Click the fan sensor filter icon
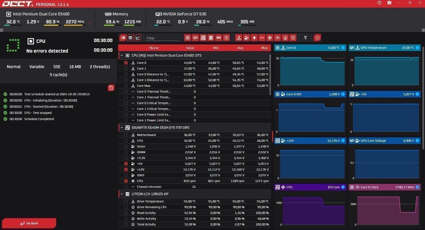 (x=270, y=38)
